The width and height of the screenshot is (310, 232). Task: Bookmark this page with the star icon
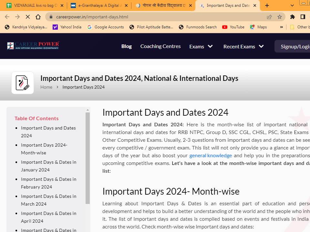point(280,17)
